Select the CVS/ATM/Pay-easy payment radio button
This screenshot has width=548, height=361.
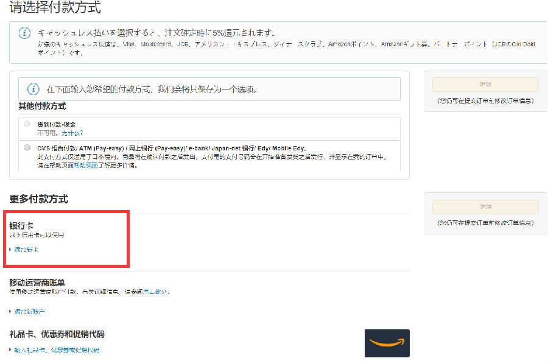pyautogui.click(x=27, y=147)
